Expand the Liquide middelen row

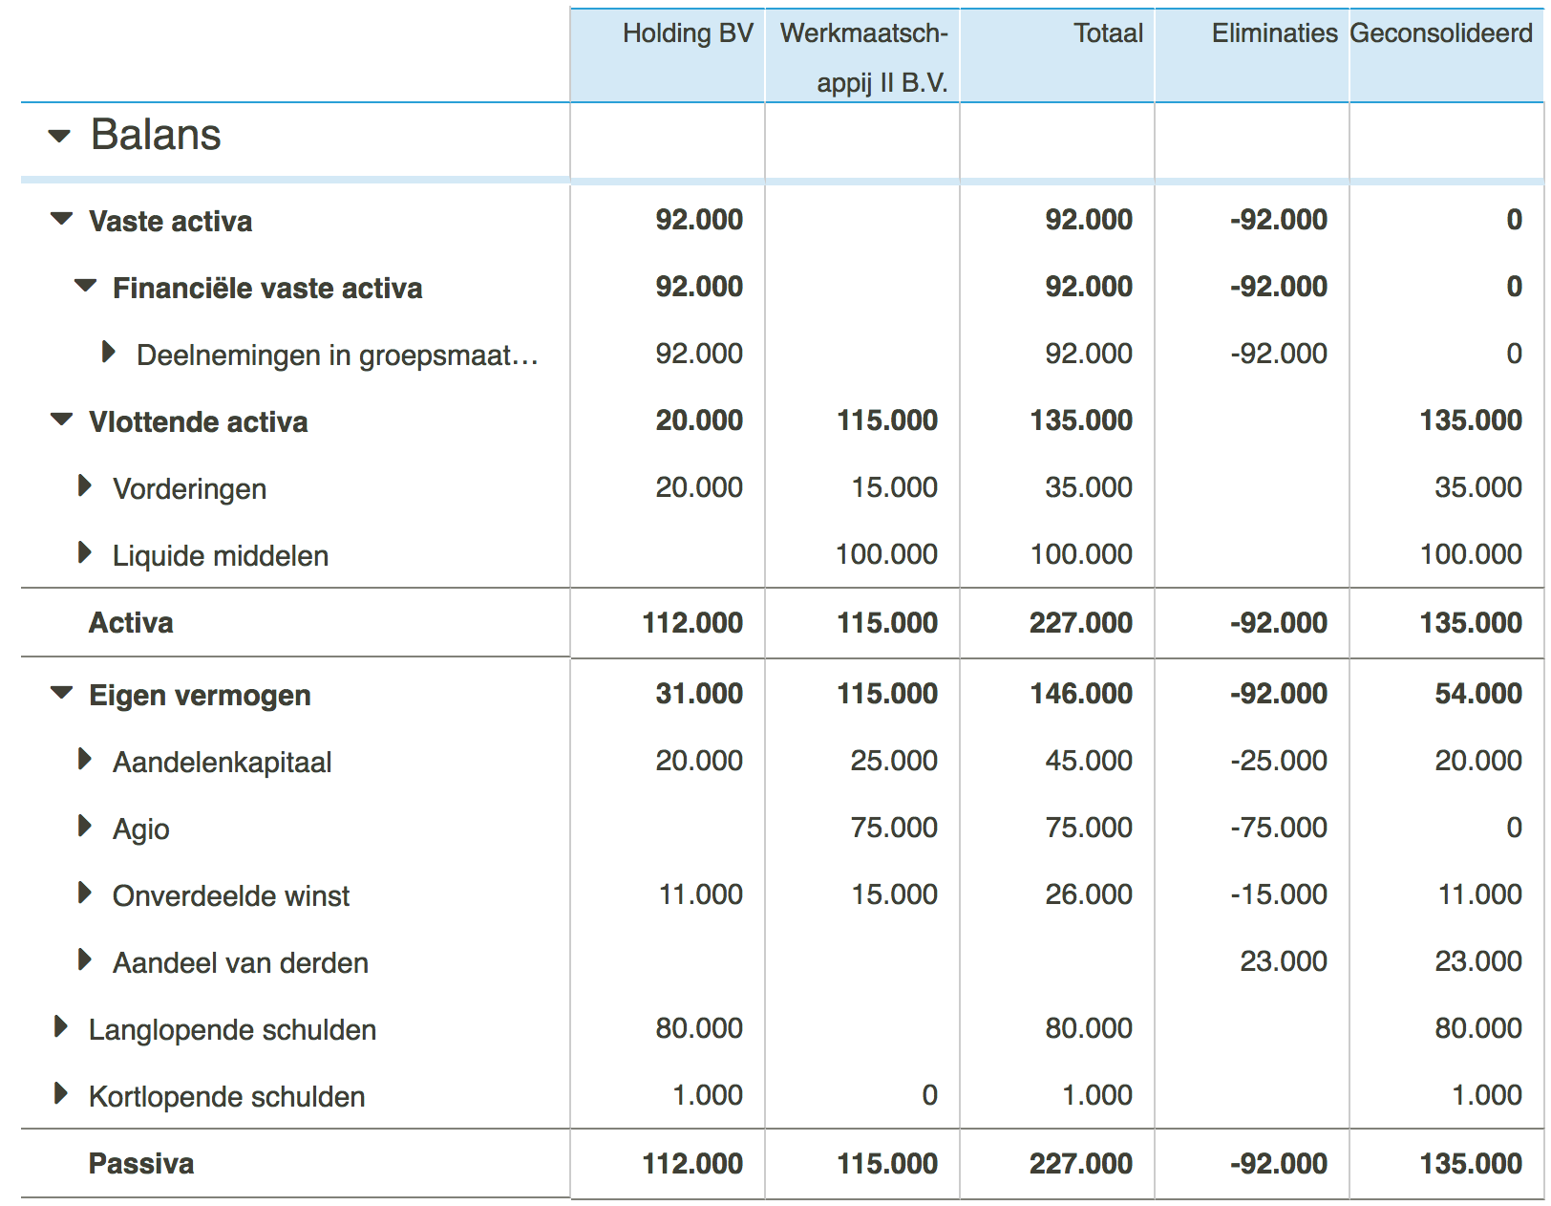pyautogui.click(x=84, y=554)
